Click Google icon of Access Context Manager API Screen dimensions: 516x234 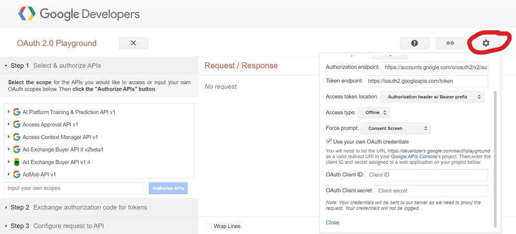[17, 137]
